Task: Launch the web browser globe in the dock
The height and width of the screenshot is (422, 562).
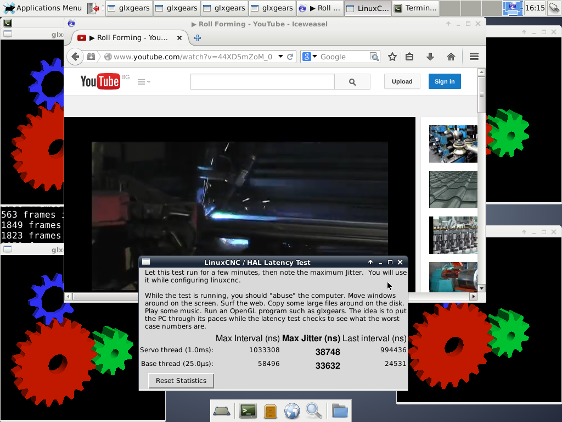Action: 292,411
